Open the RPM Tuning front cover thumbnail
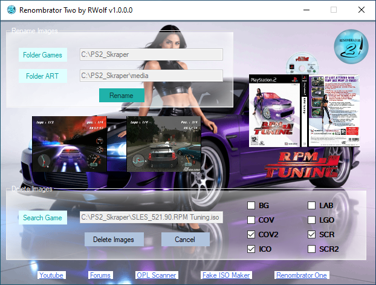This screenshot has height=285, width=376. coord(274,111)
